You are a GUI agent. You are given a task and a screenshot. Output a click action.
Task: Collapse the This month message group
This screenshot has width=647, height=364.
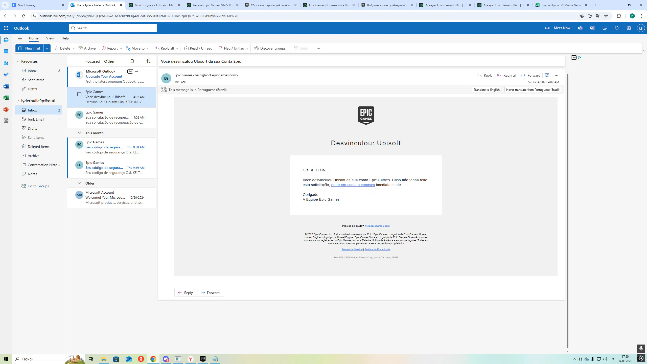pos(79,133)
